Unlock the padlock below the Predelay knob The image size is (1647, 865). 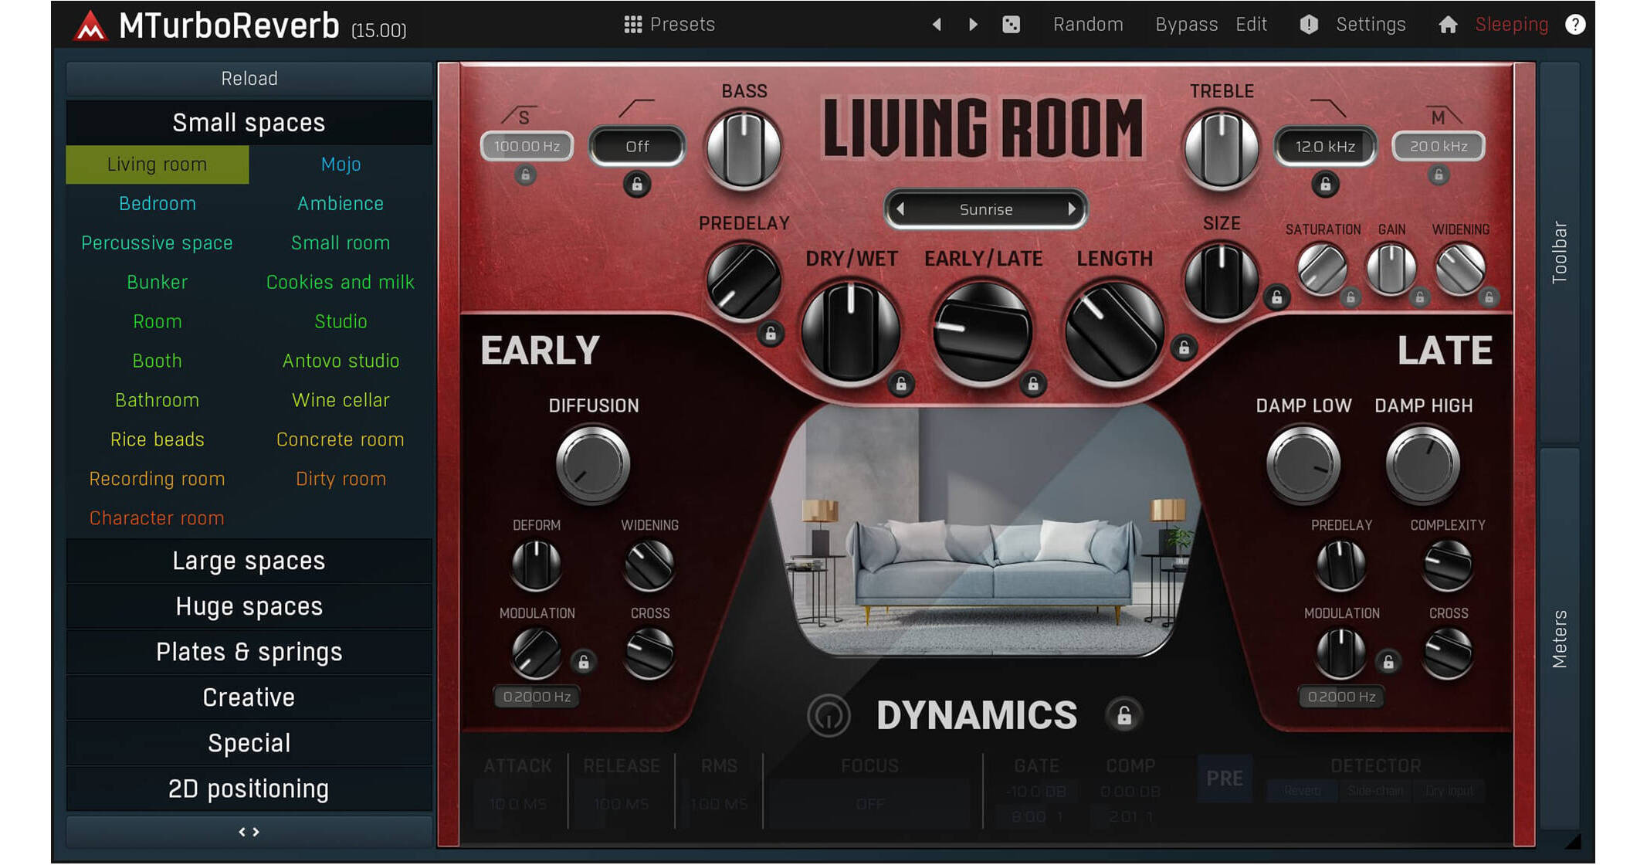771,335
